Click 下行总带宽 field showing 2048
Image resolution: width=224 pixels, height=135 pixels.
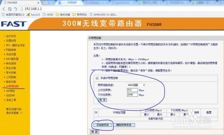click(132, 95)
